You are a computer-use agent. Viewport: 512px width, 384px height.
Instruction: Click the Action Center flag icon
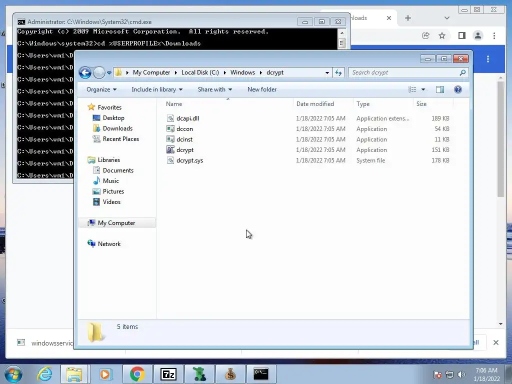(x=437, y=374)
